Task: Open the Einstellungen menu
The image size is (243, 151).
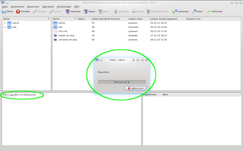Action: pyautogui.click(x=64, y=7)
